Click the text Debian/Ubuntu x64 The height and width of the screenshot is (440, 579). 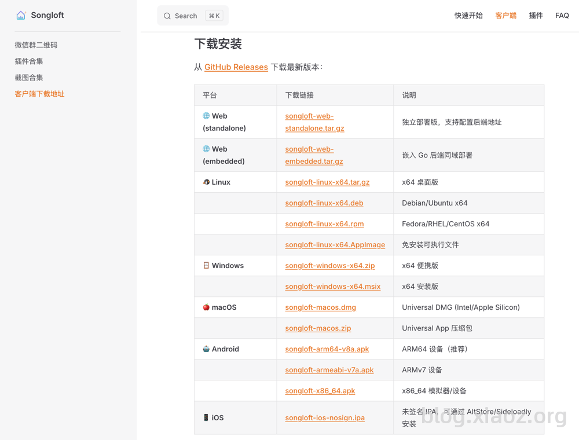point(435,203)
